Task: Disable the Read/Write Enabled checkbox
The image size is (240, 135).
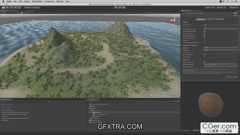Action: click(204, 31)
